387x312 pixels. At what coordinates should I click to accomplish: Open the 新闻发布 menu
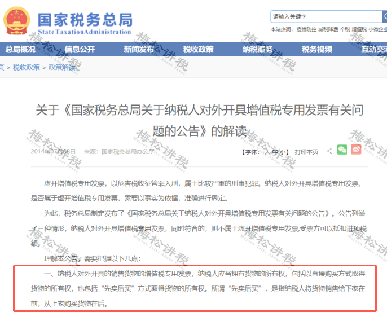pos(139,50)
